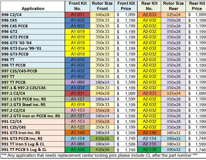
Task: Select the orange A1-146 front kit cell
Action: (78, 133)
